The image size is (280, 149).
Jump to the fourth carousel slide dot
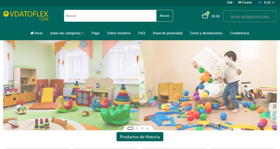(147, 128)
